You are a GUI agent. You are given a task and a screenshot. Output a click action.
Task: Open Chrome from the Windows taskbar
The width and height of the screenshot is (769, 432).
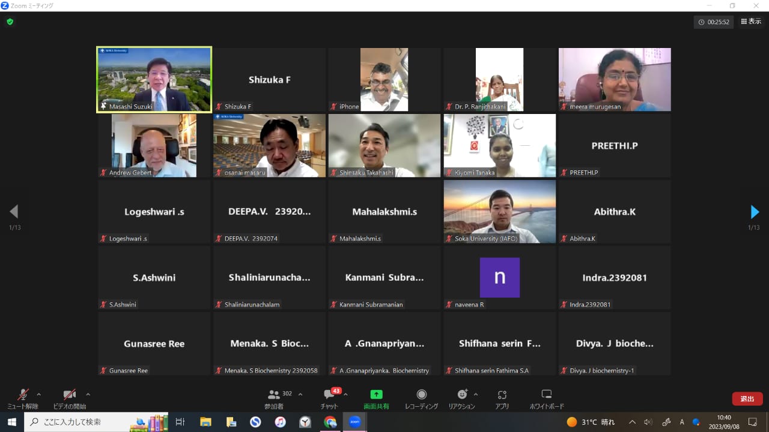pyautogui.click(x=330, y=422)
